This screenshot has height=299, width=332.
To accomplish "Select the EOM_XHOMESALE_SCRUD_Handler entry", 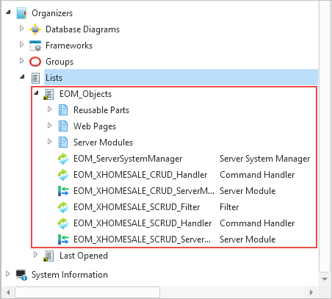I will (x=142, y=223).
